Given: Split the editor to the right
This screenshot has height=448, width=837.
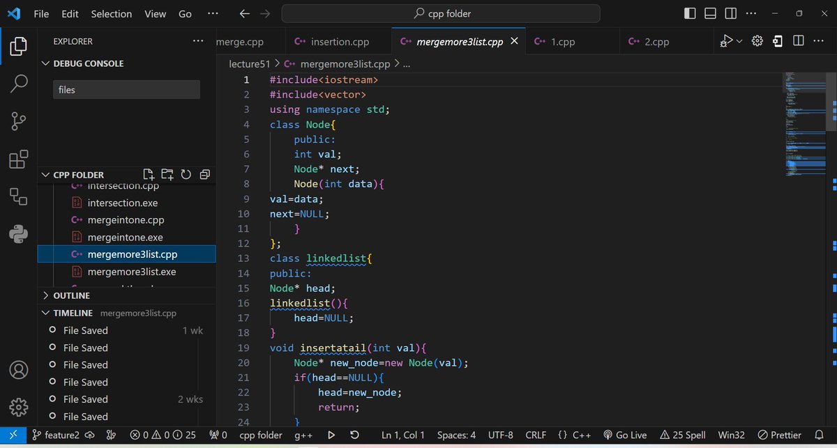Looking at the screenshot, I should point(798,41).
